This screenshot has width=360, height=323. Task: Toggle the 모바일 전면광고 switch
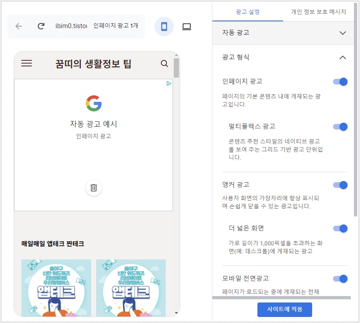pos(340,279)
